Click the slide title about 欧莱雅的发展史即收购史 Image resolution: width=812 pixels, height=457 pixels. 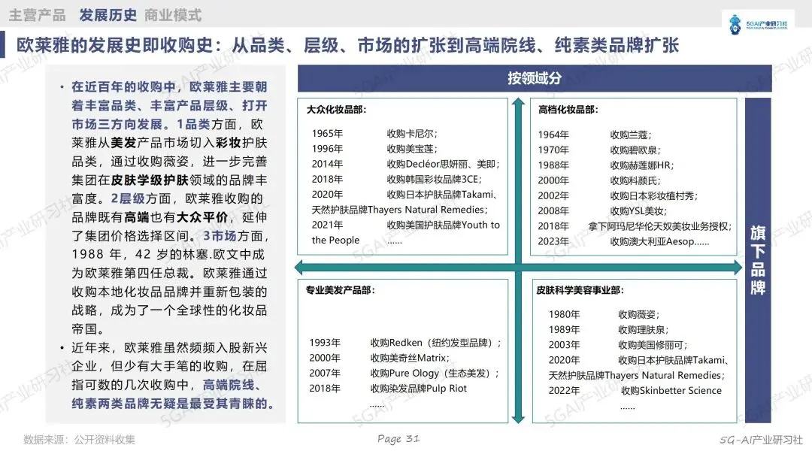coord(347,46)
